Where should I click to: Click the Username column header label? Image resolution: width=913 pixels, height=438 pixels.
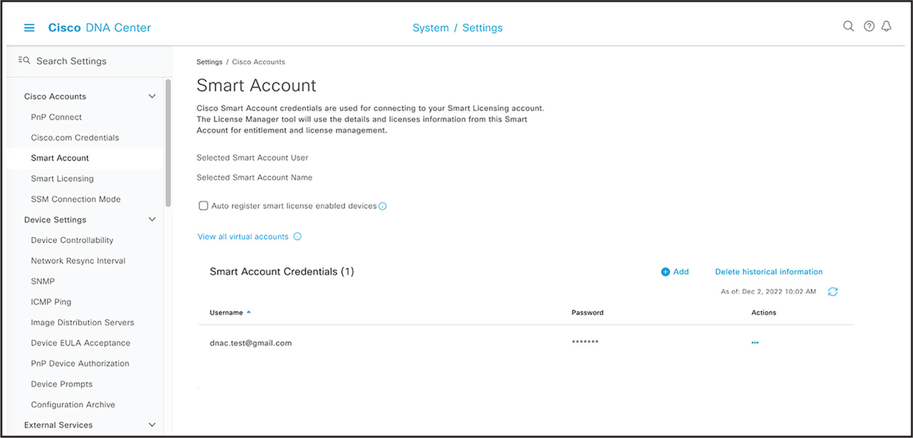click(x=226, y=312)
